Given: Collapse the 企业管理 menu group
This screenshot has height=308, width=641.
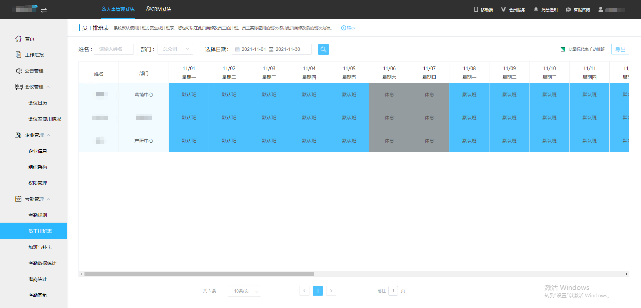Looking at the screenshot, I should tap(48, 135).
